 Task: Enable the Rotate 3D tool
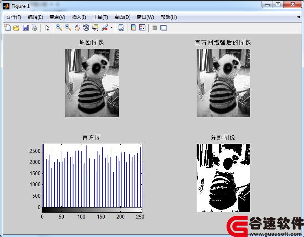click(x=86, y=28)
